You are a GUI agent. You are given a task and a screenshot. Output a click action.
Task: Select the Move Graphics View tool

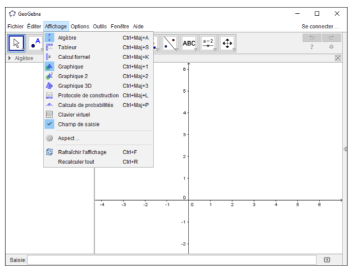(227, 43)
